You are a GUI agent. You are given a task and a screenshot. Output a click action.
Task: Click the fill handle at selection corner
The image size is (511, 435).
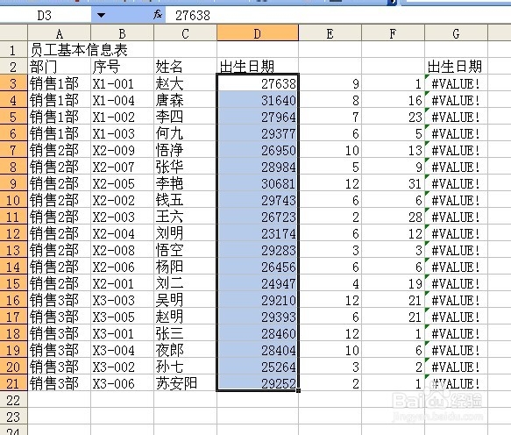299,390
